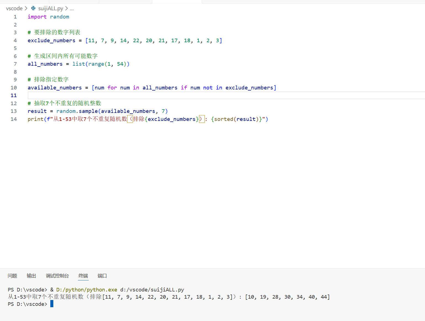
Task: Place cursor on empty line 11
Action: pos(166,95)
